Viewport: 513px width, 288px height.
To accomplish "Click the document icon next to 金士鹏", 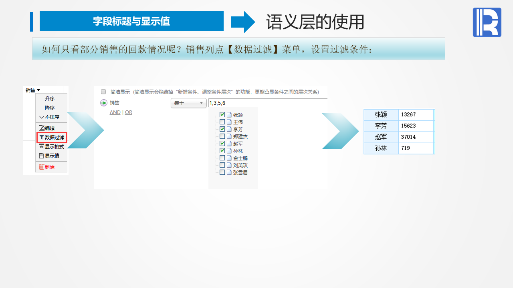I will pos(229,158).
